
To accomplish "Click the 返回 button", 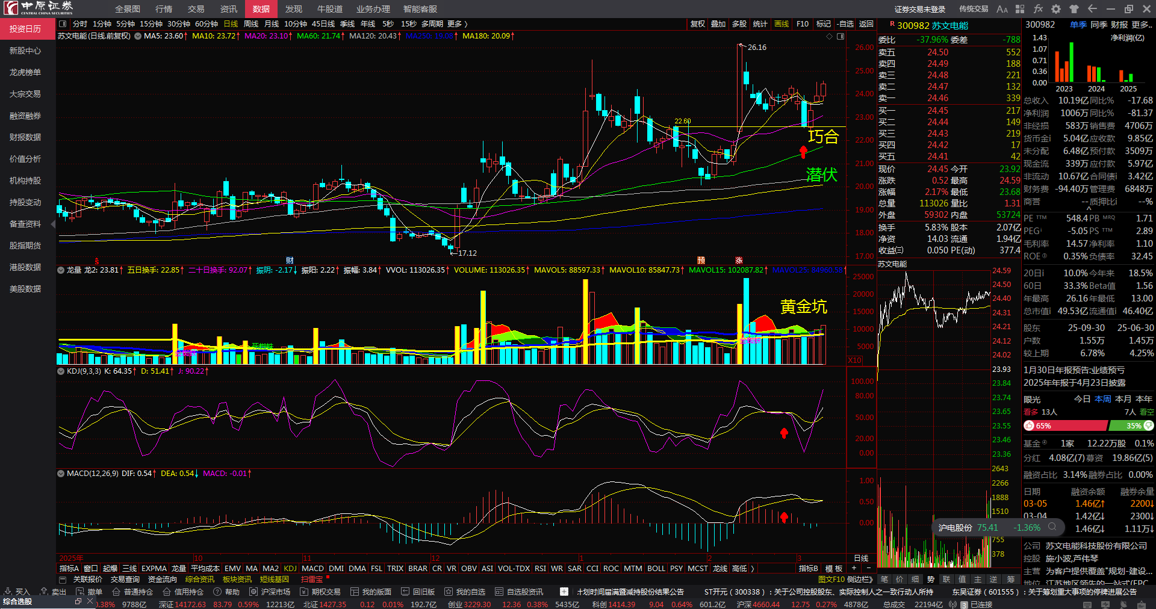I will coord(866,24).
